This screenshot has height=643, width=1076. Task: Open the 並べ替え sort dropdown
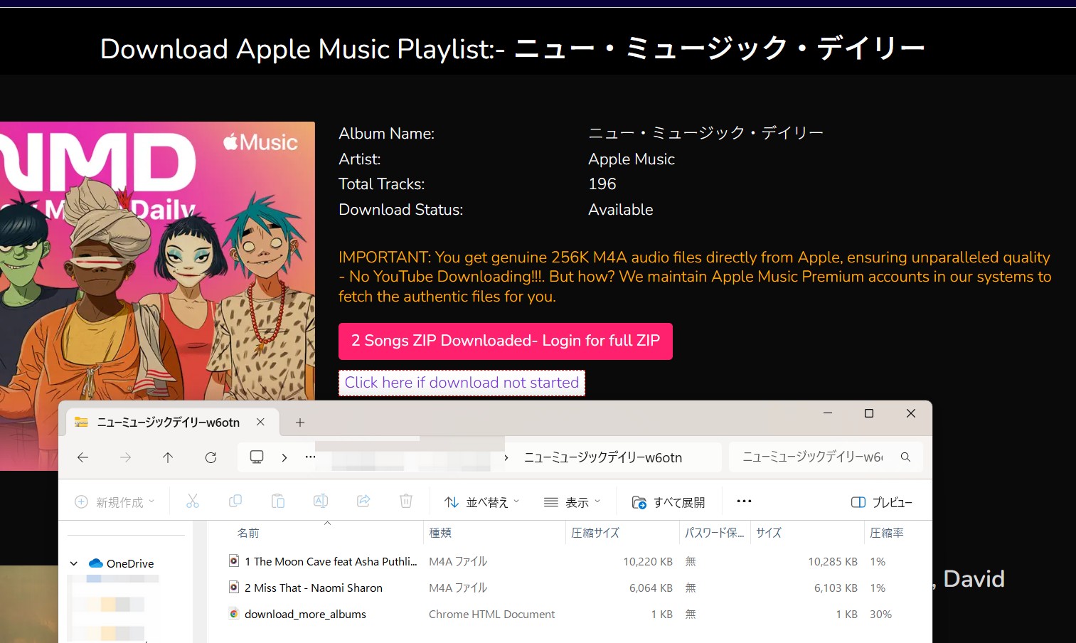481,502
